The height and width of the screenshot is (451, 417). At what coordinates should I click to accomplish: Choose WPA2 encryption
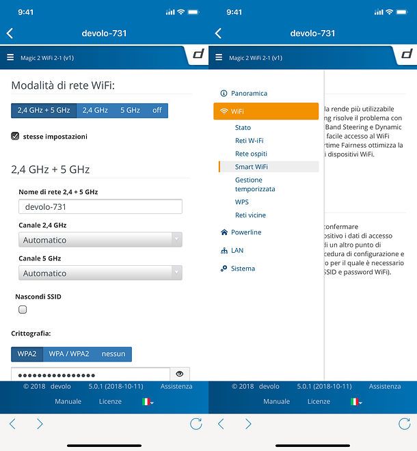pos(27,354)
